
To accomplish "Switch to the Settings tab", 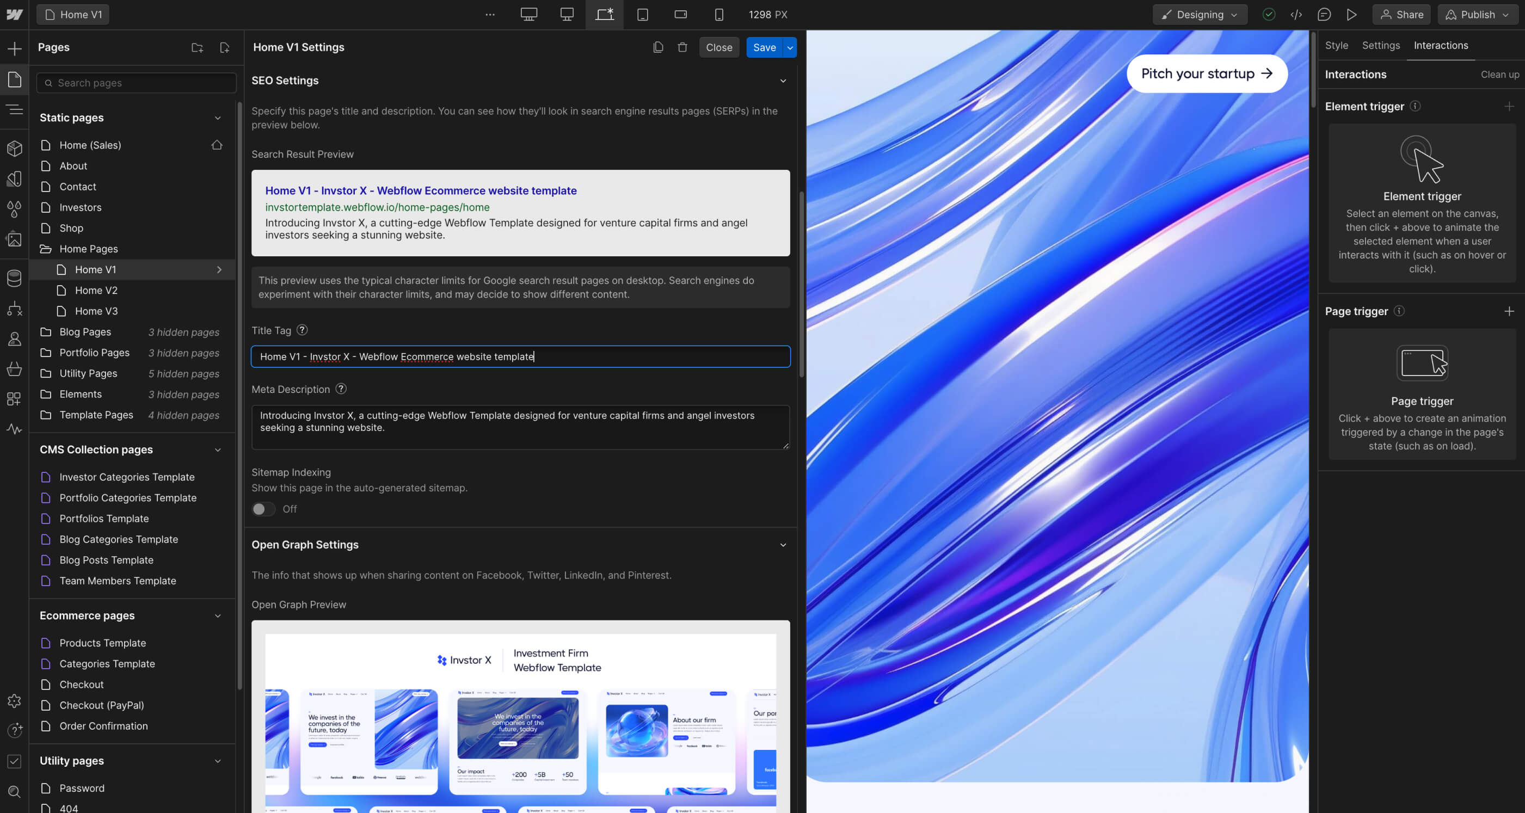I will (1381, 45).
